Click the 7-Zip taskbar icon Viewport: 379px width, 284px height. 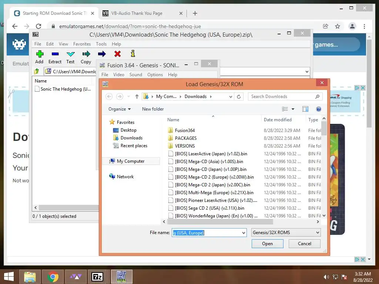pos(97,277)
